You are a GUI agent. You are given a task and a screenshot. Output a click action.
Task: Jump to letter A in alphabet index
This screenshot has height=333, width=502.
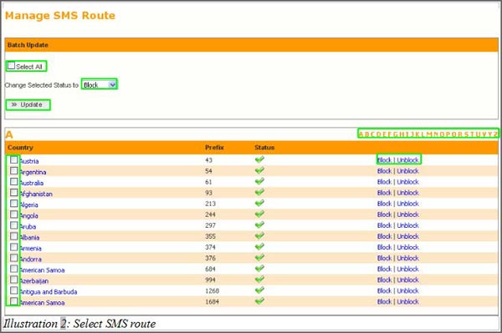(x=361, y=134)
